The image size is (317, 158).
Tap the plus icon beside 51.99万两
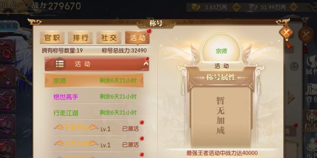pos(293,7)
